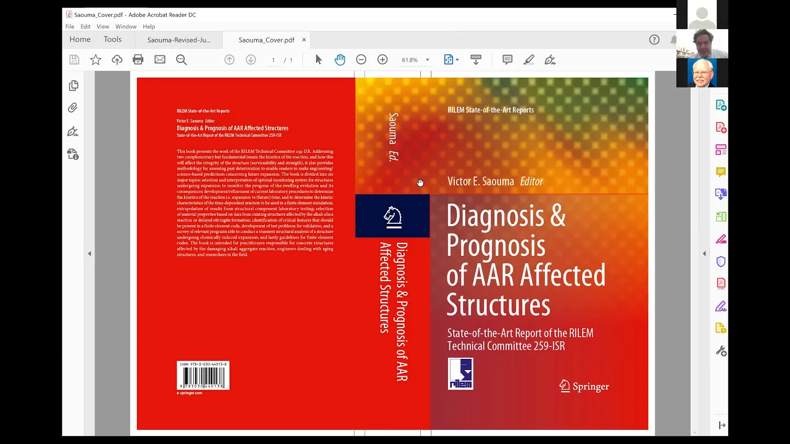Select the Highlight text pen tool
This screenshot has width=790, height=444.
coord(529,60)
